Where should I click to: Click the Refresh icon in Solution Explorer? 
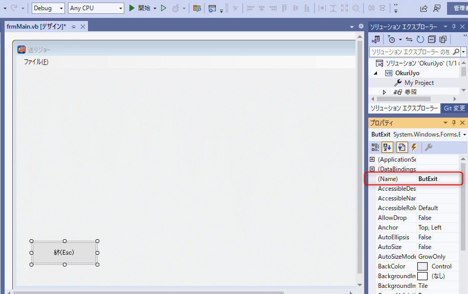420,39
